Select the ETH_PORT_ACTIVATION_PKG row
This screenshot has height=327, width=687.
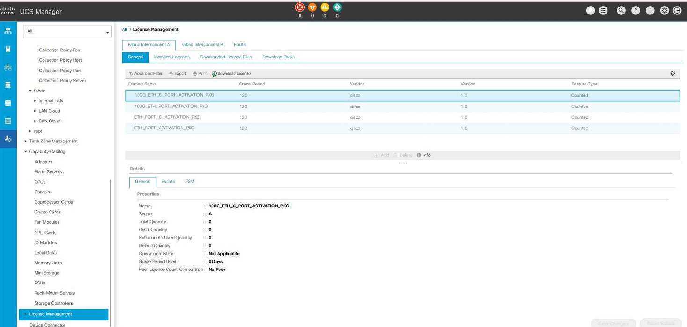[x=402, y=128]
